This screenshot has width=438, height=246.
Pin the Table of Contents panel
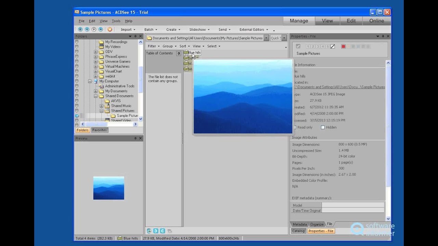coord(178,53)
